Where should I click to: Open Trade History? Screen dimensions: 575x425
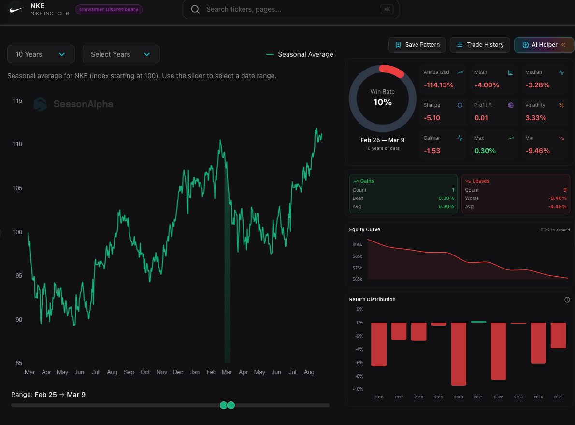click(x=480, y=45)
